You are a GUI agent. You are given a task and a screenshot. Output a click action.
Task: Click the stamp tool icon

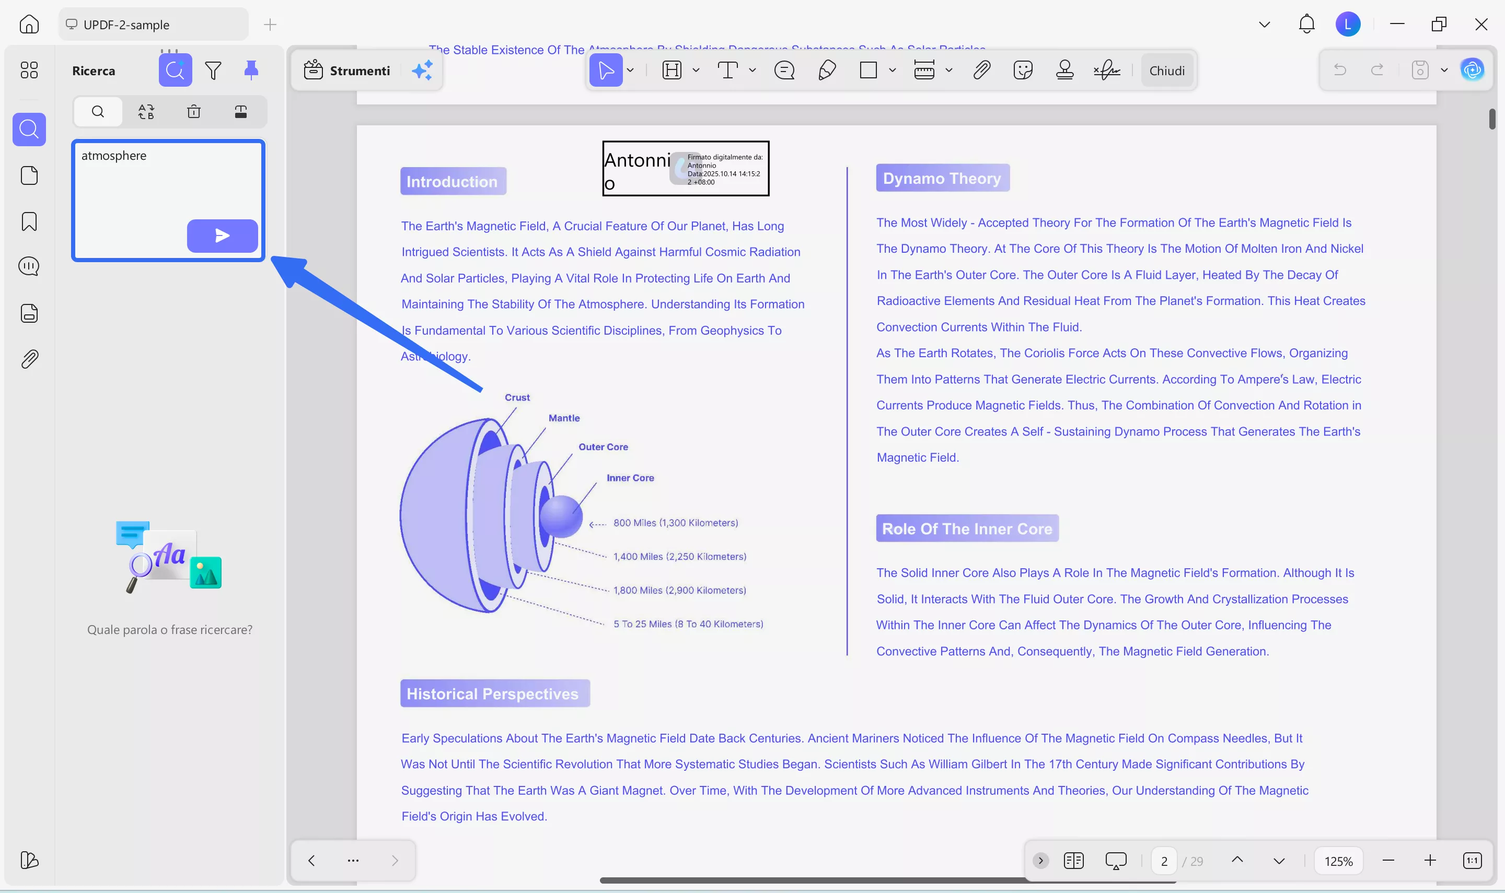tap(1064, 70)
